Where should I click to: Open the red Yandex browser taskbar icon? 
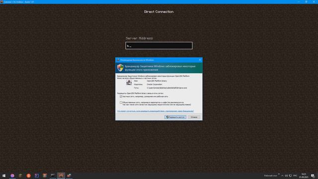(29, 176)
